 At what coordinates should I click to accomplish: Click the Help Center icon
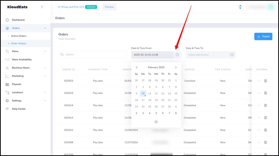(7, 109)
